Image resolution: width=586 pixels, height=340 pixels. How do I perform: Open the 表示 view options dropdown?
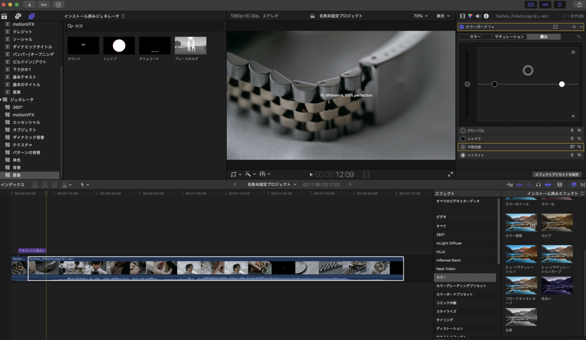point(443,16)
